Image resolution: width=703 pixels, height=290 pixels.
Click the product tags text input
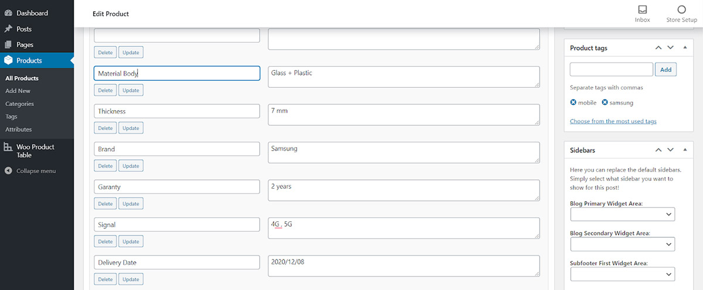coord(611,70)
